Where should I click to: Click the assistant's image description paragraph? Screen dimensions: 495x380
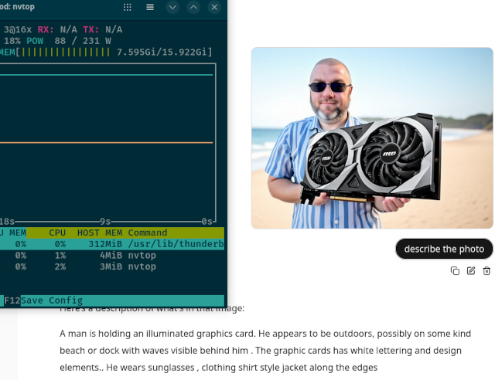click(276, 351)
